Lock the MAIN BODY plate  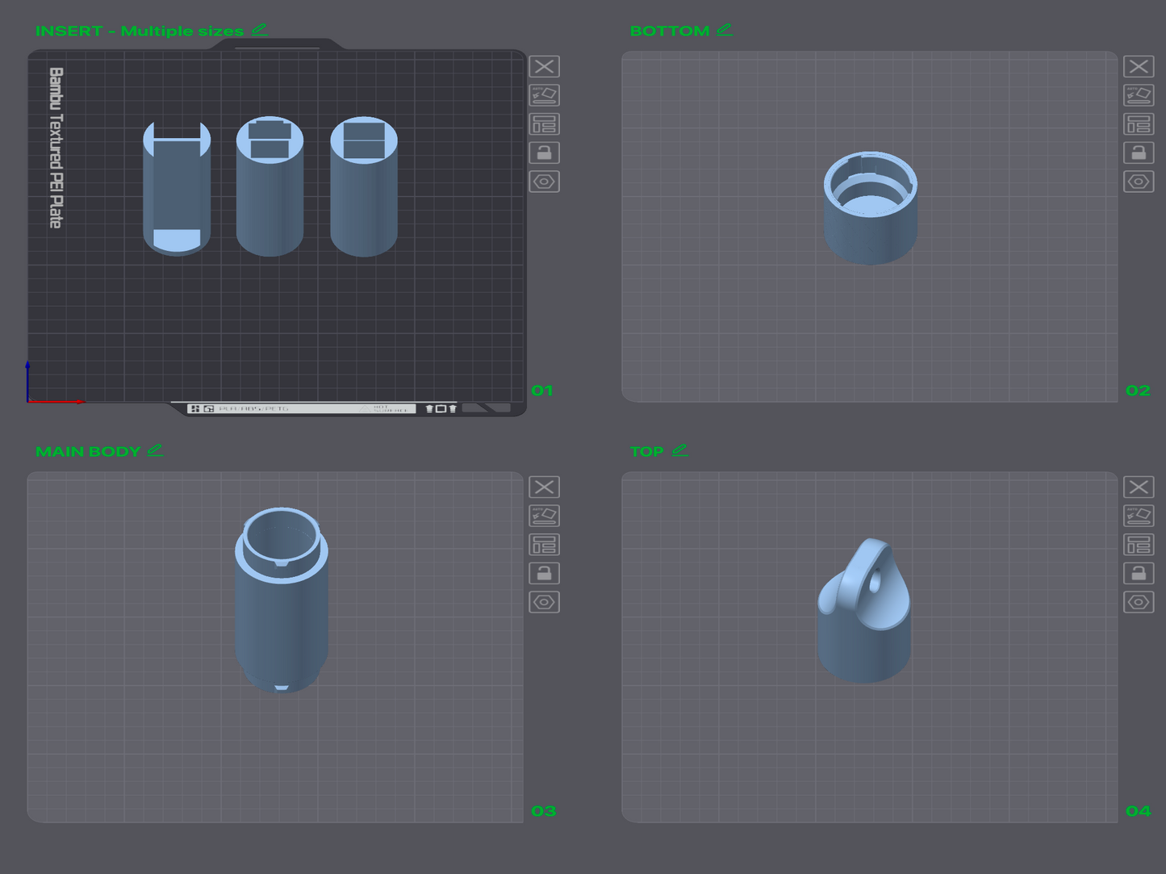[545, 573]
